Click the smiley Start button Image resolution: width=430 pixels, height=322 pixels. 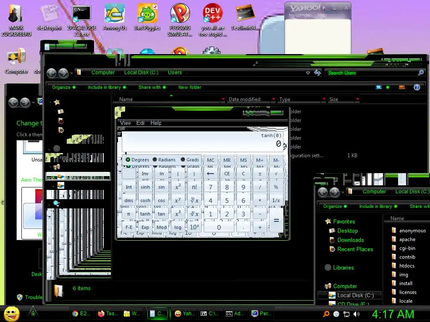11,314
